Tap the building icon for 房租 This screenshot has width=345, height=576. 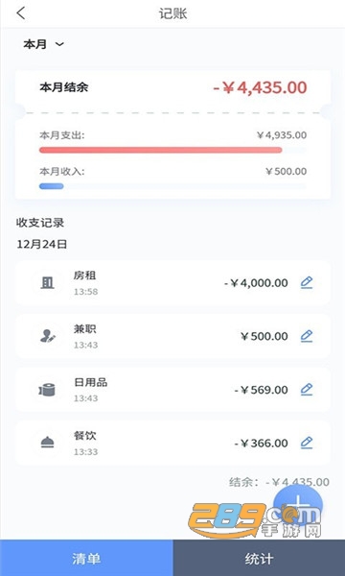pos(47,283)
